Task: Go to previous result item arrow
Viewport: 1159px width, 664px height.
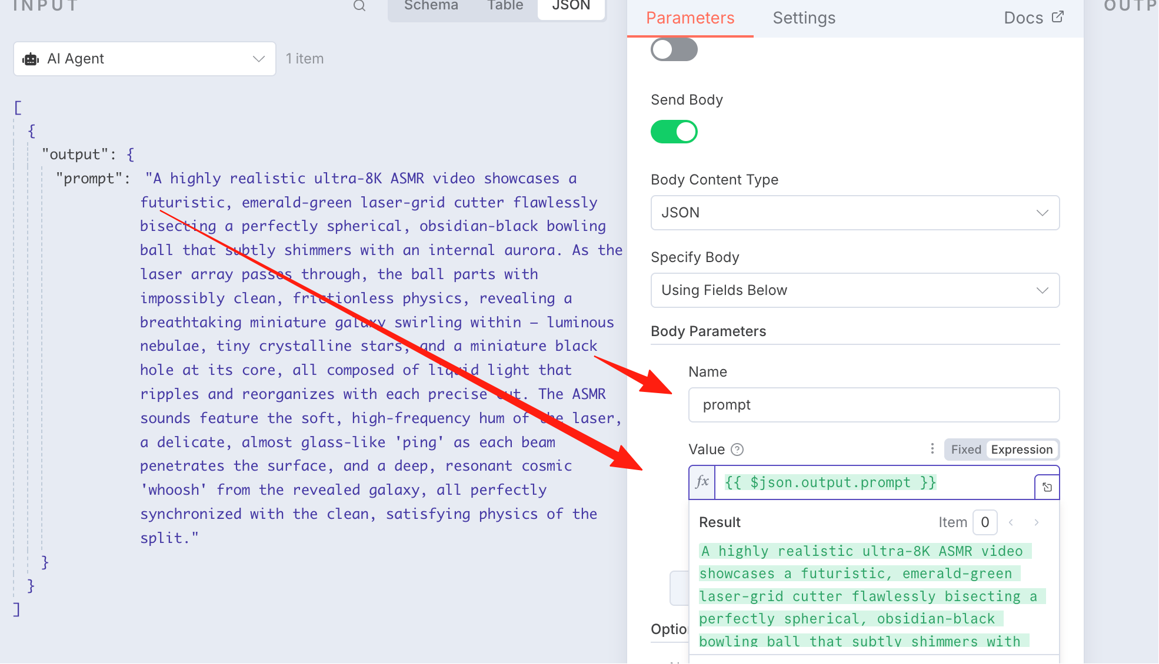Action: click(x=1011, y=522)
